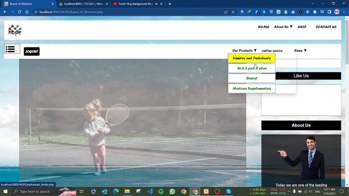Select Families and Individuals menu item
The height and width of the screenshot is (196, 349).
click(251, 58)
